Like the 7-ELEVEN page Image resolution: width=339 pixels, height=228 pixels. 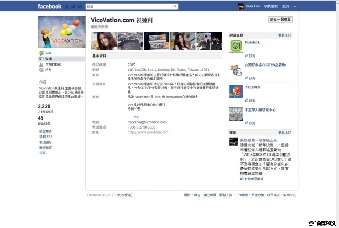click(250, 101)
